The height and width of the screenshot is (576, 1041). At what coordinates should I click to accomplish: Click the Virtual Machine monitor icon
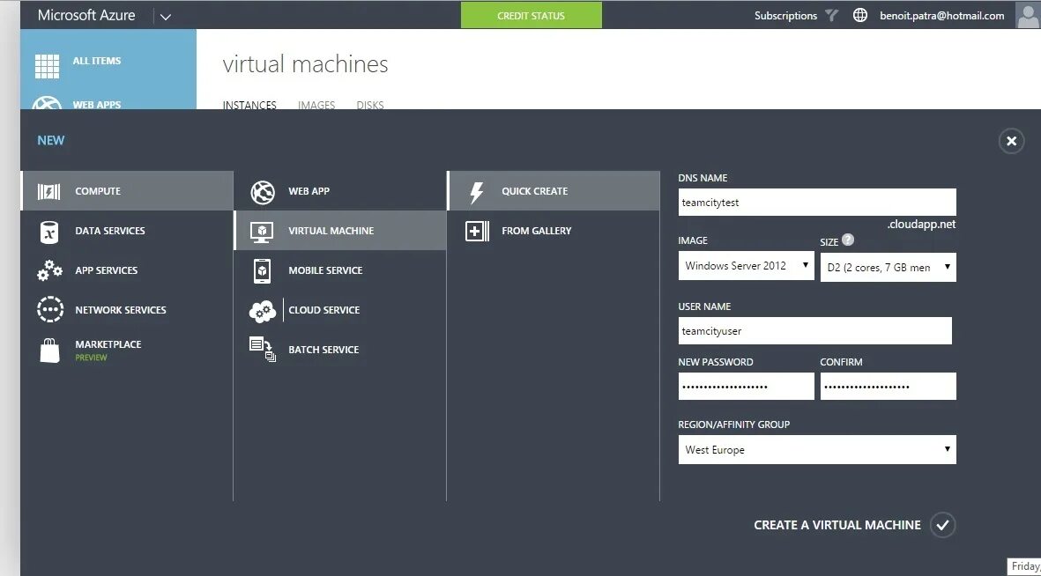[x=263, y=232]
